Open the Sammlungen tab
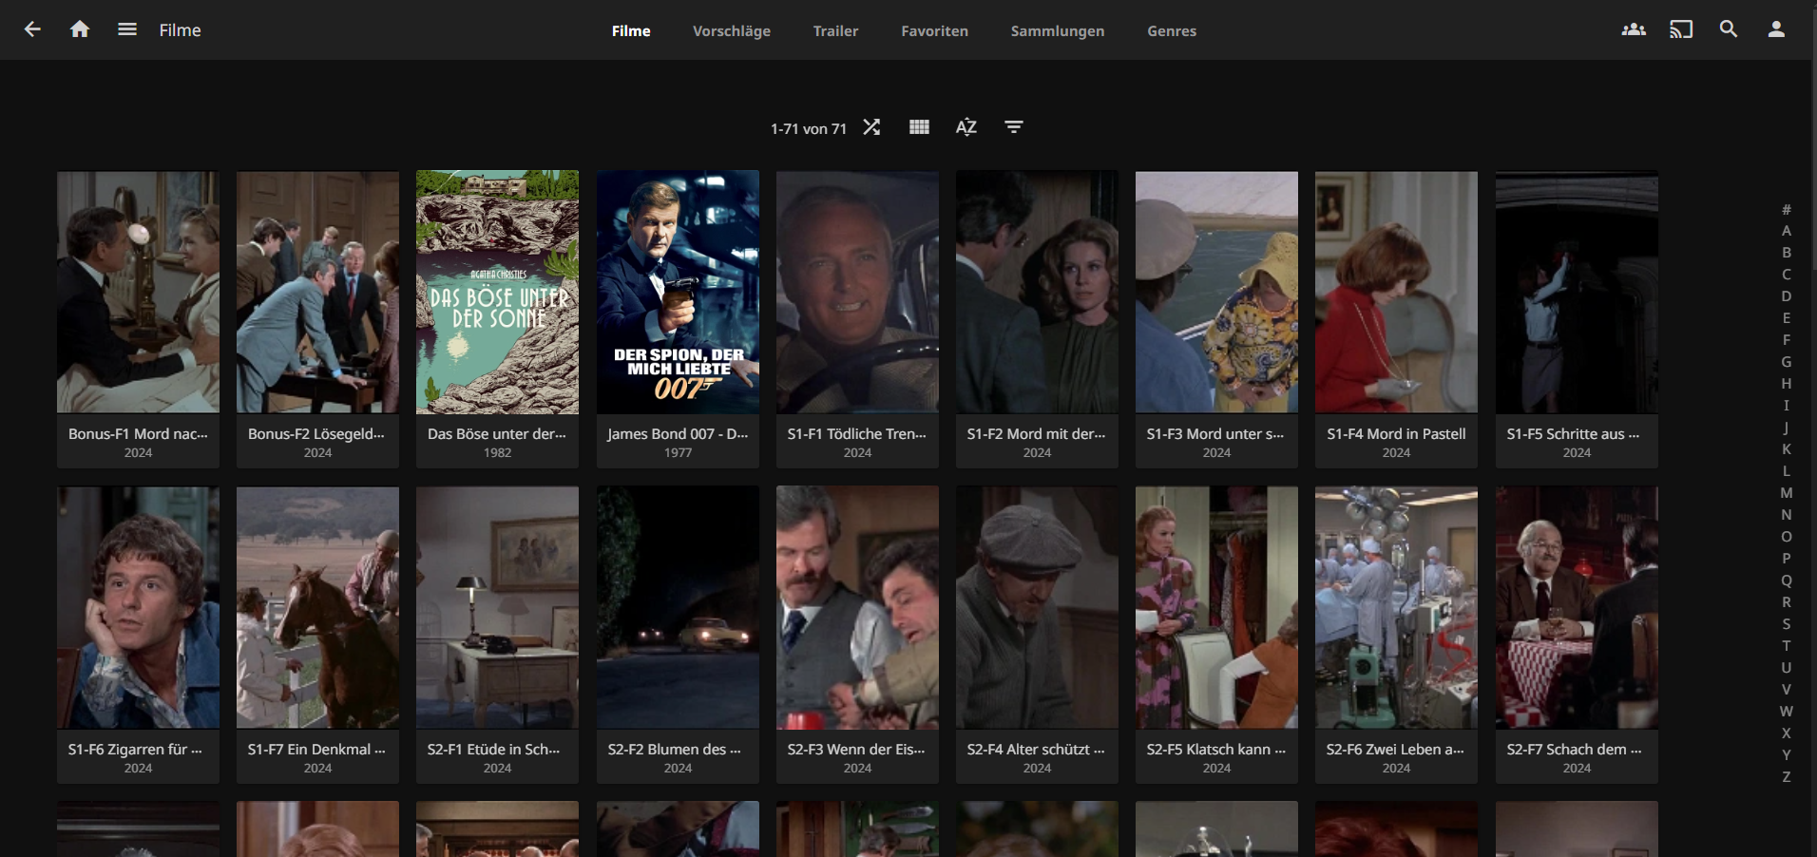Viewport: 1817px width, 857px height. [x=1057, y=31]
